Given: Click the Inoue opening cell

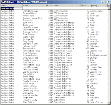Looking at the screenshot, I should click(x=92, y=37).
